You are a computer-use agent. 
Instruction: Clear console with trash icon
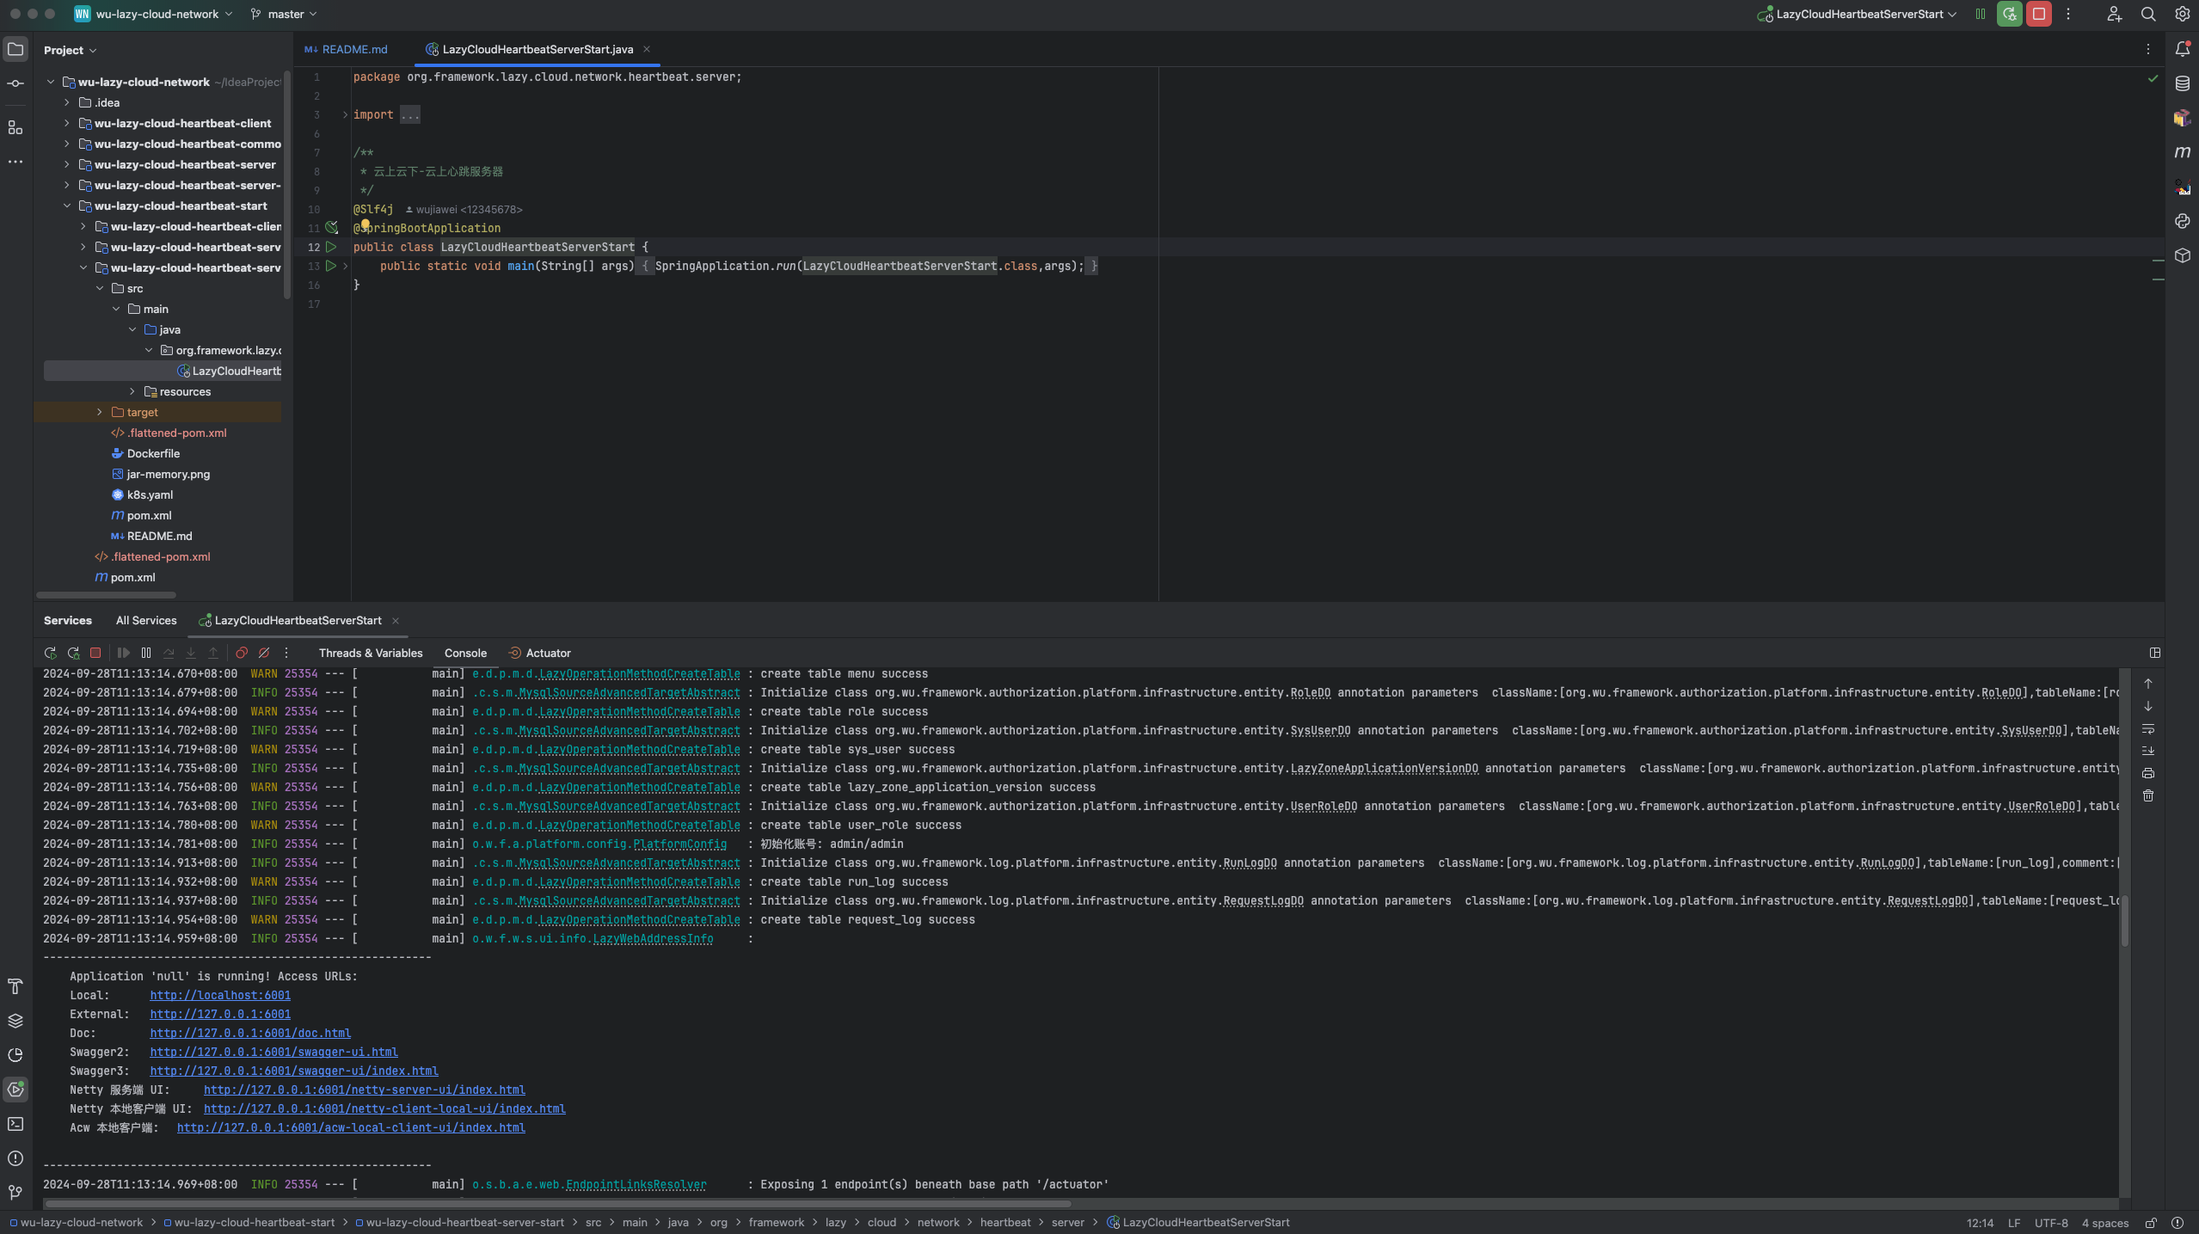pyautogui.click(x=2147, y=795)
